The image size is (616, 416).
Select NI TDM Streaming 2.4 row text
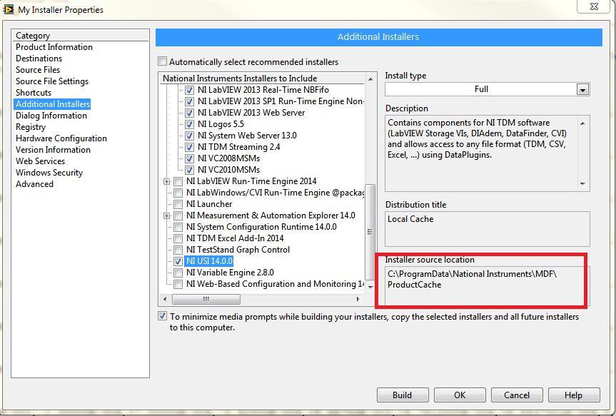[x=239, y=147]
